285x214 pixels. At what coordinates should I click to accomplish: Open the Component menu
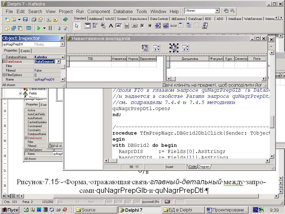coord(99,11)
